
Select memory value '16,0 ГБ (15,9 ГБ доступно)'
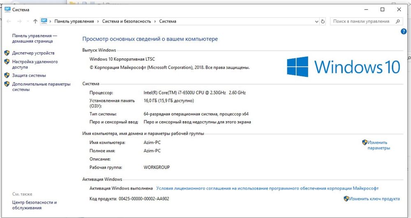[169, 101]
